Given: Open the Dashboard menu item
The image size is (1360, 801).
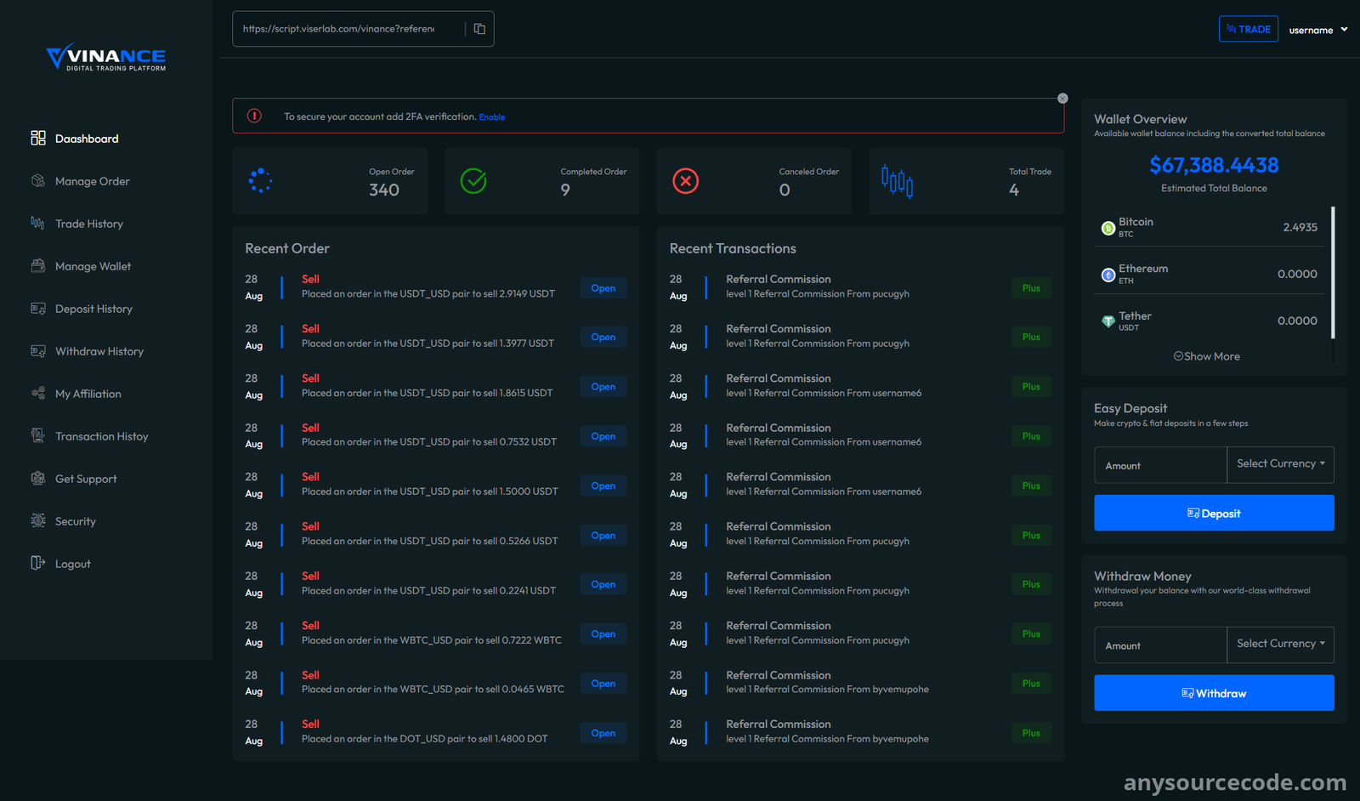Looking at the screenshot, I should pos(87,139).
